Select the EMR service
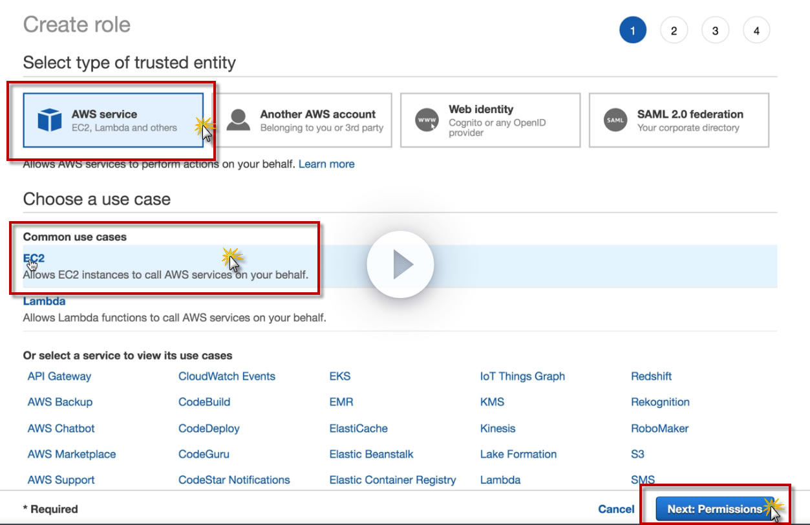The height and width of the screenshot is (525, 810). 341,402
